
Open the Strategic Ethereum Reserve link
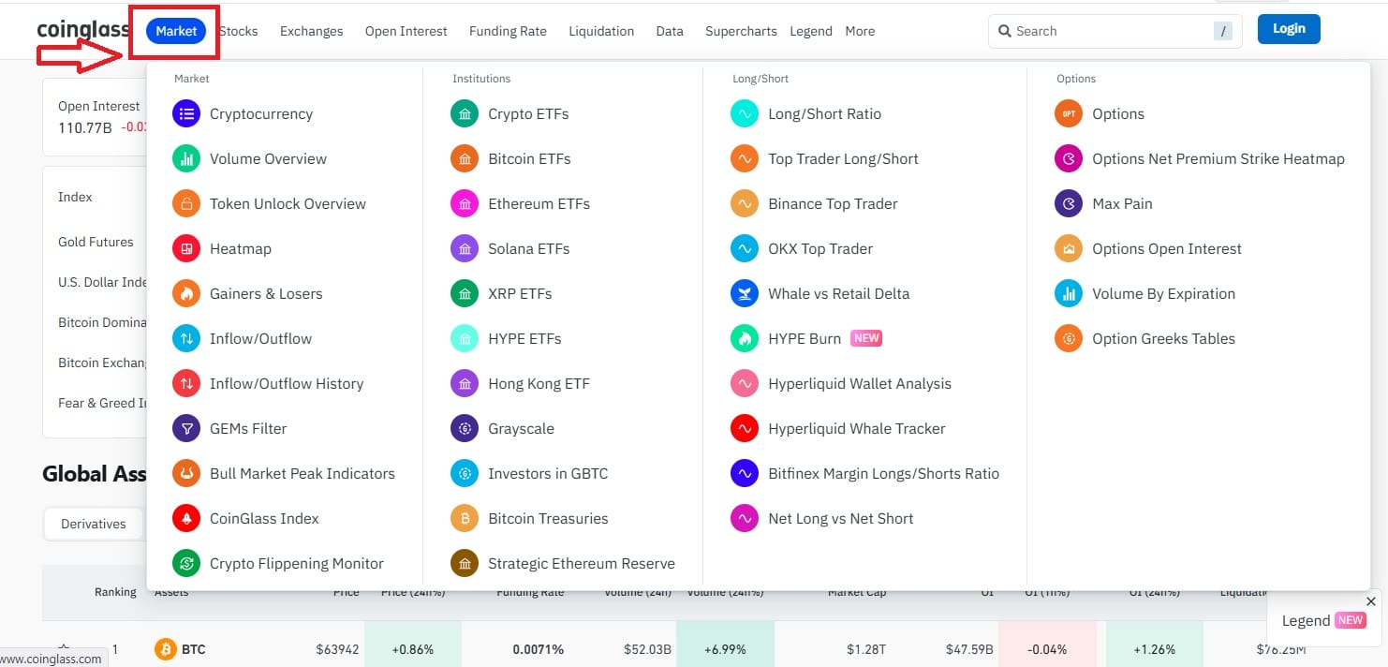point(582,563)
